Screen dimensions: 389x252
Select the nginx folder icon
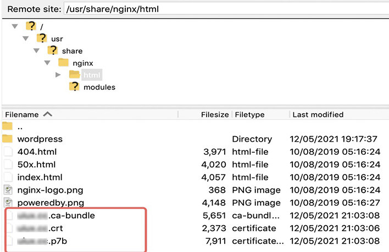[63, 63]
